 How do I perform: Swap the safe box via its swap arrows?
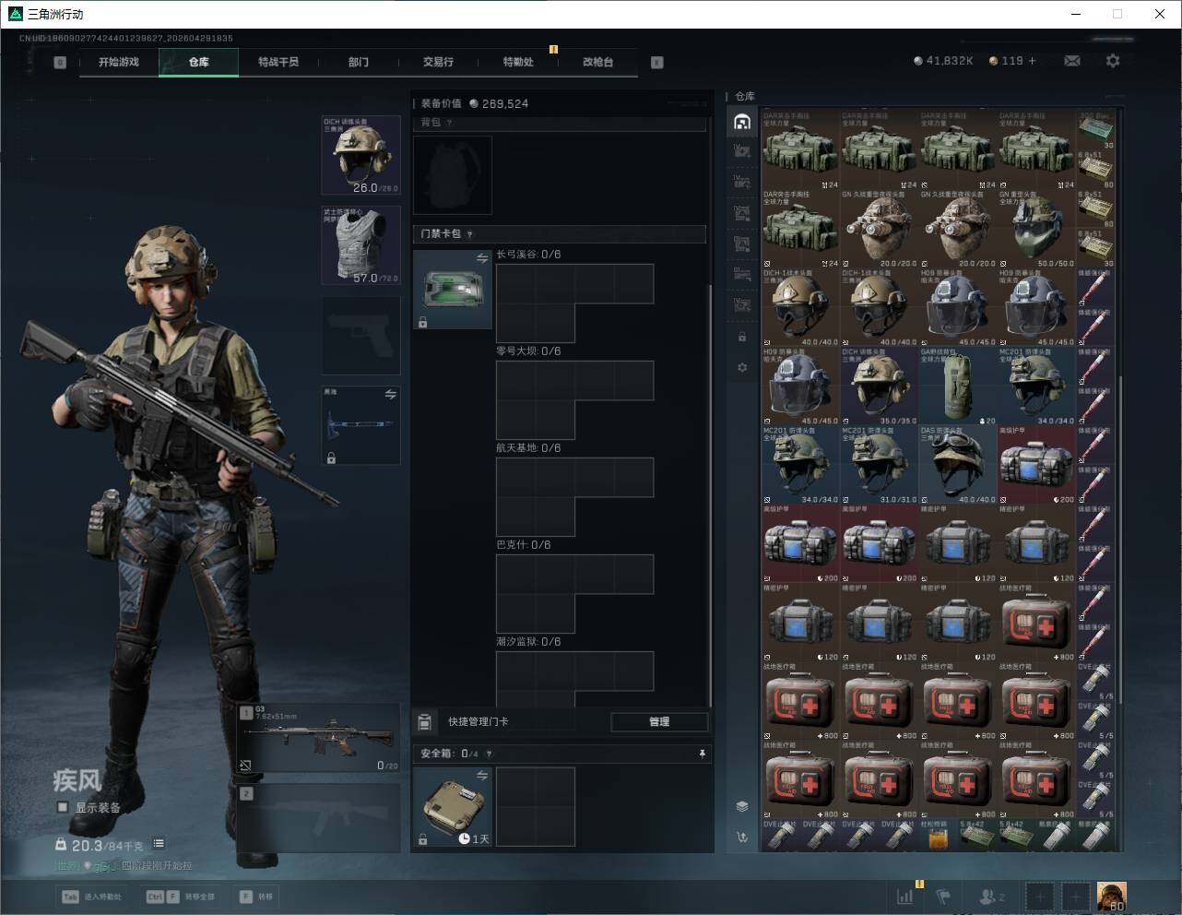(x=481, y=776)
